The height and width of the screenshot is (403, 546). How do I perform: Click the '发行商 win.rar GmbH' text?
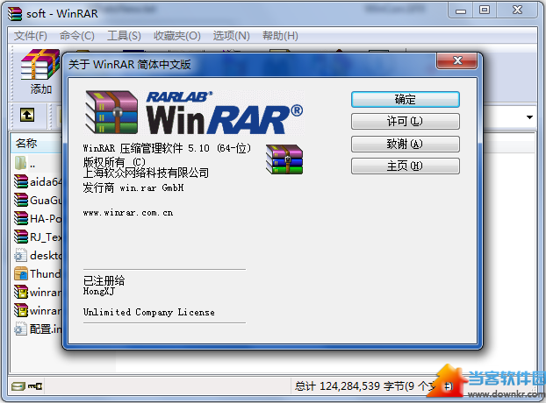(x=133, y=188)
